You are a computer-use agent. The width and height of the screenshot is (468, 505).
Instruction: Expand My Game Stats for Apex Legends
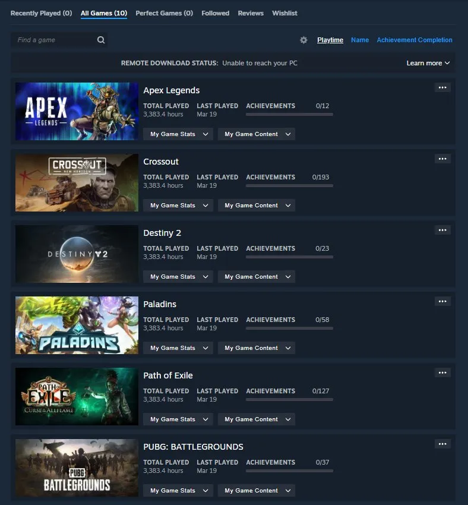pyautogui.click(x=178, y=134)
